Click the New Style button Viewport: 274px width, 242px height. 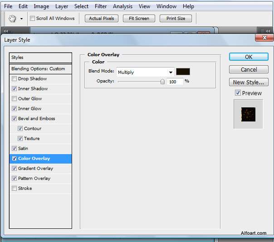(249, 82)
